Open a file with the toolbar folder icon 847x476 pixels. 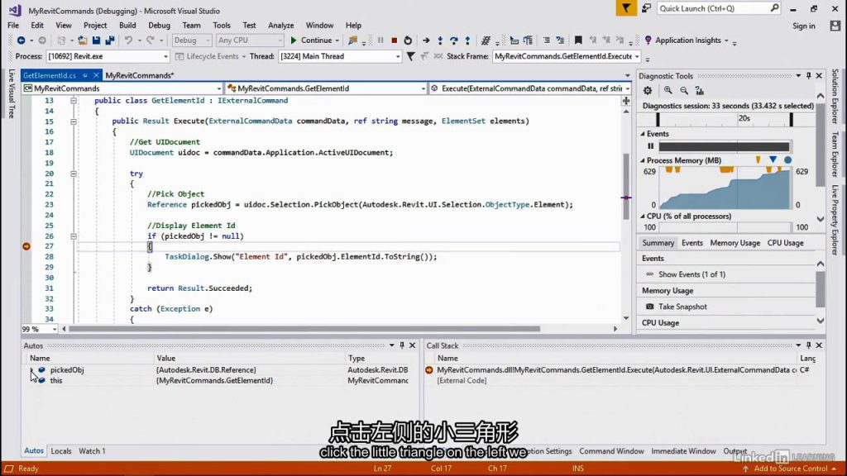pyautogui.click(x=82, y=40)
